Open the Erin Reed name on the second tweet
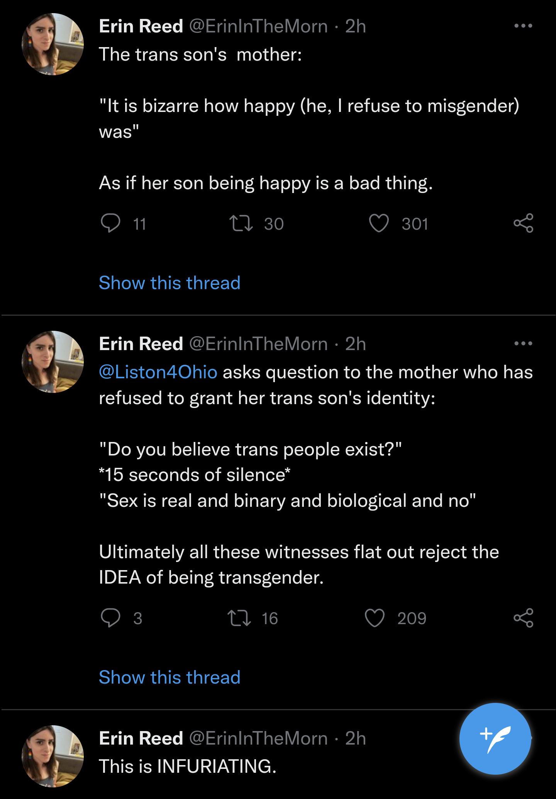Screen dimensions: 556x799 (141, 344)
